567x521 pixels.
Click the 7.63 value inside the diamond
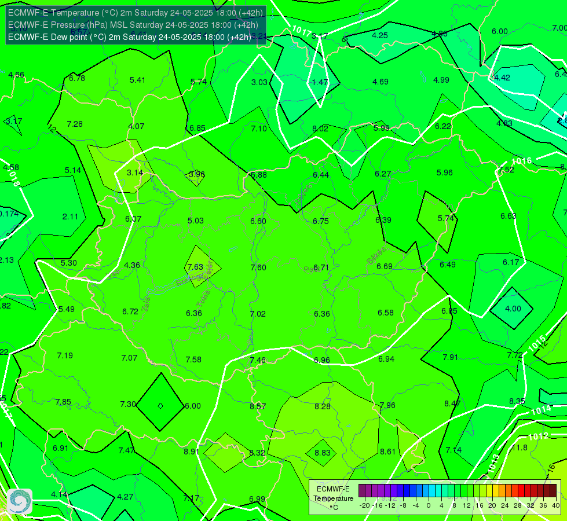point(195,267)
